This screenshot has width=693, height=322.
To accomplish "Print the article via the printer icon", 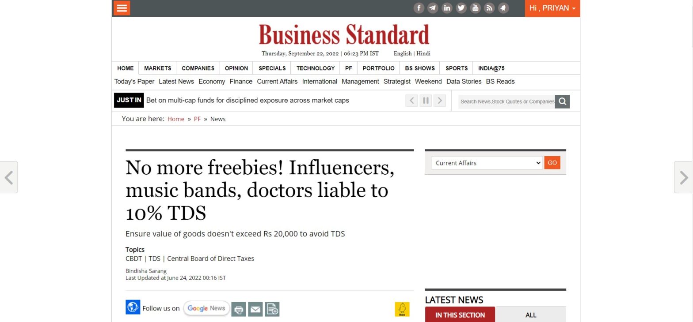I will [239, 309].
